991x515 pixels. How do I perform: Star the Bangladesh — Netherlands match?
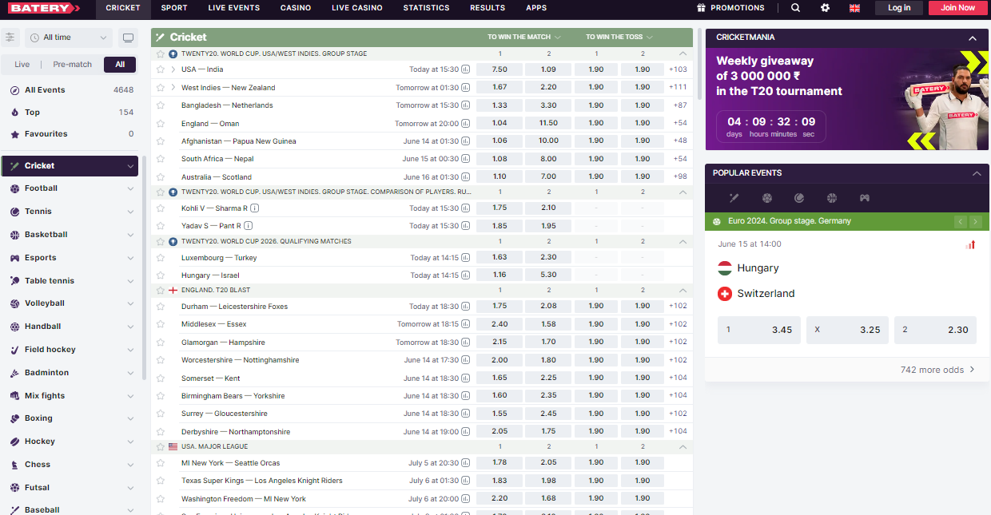[x=161, y=105]
